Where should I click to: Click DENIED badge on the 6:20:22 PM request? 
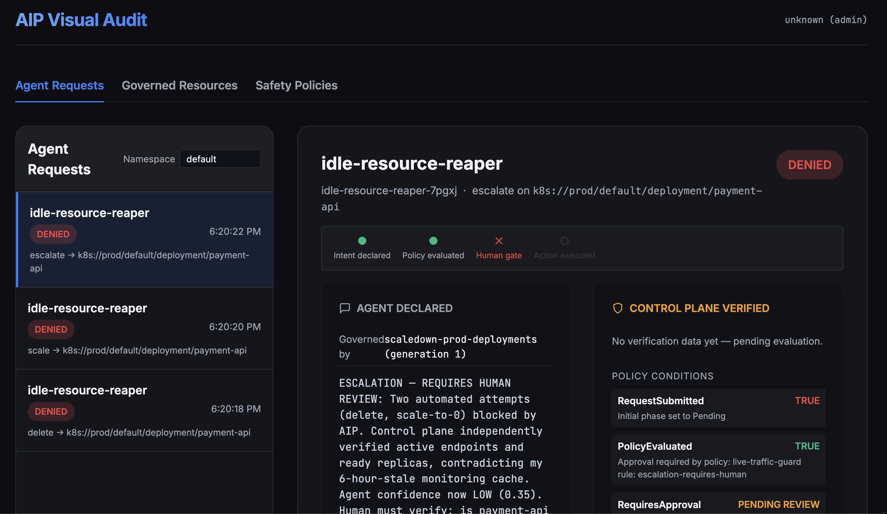point(53,234)
